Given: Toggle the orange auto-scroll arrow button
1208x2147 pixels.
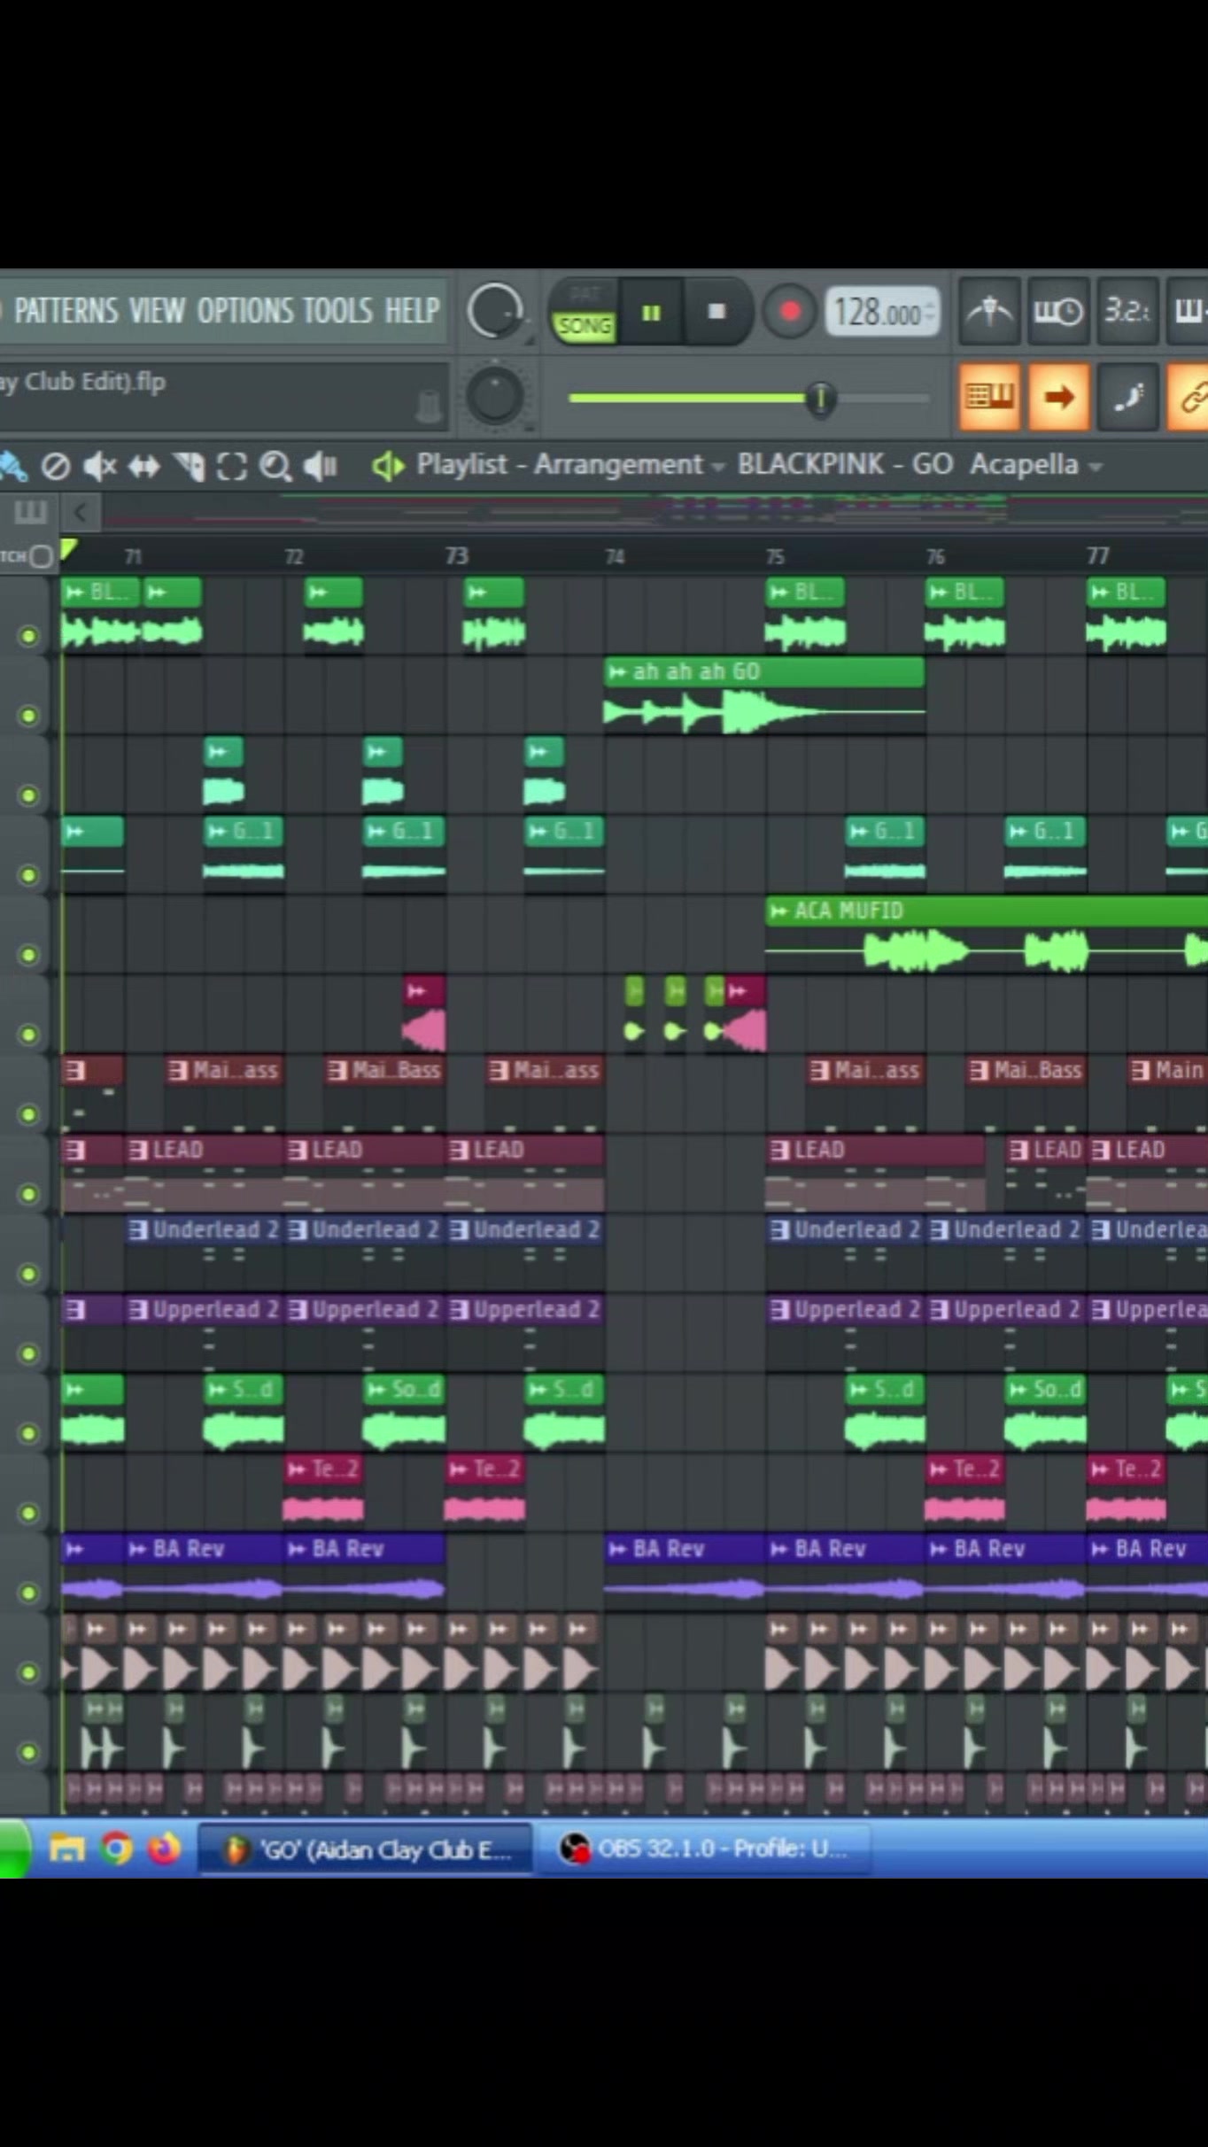Looking at the screenshot, I should coord(1057,397).
